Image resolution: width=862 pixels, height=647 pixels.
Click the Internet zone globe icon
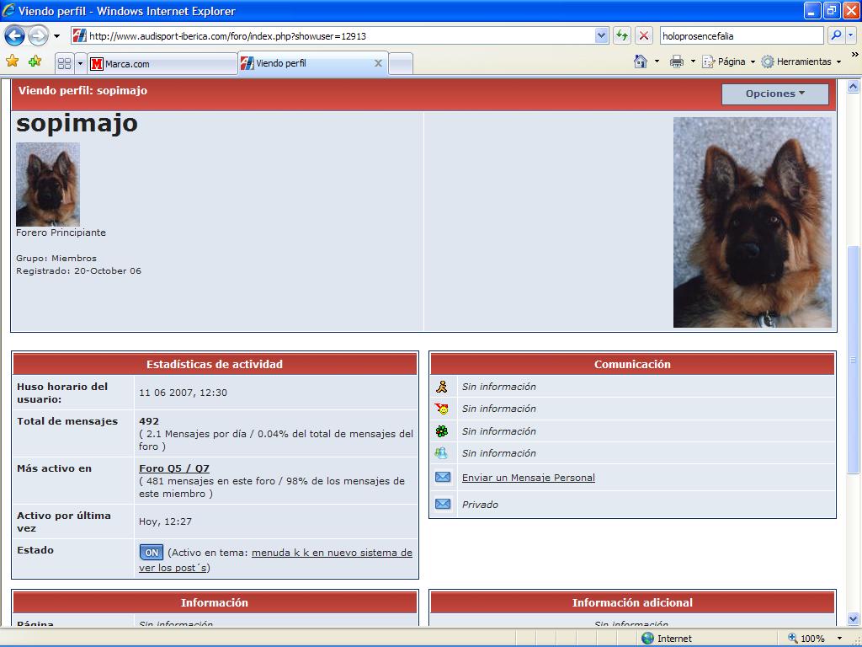tap(648, 639)
